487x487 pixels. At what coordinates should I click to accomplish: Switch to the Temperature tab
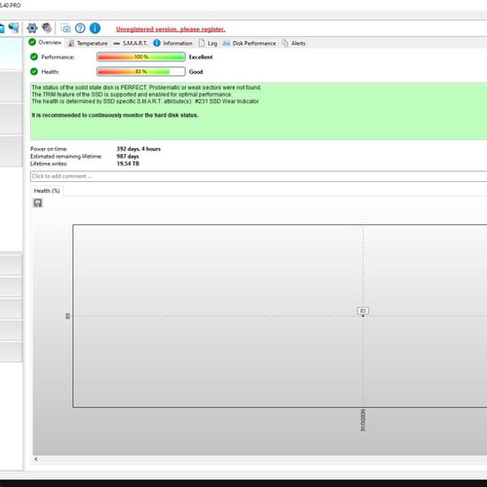88,43
